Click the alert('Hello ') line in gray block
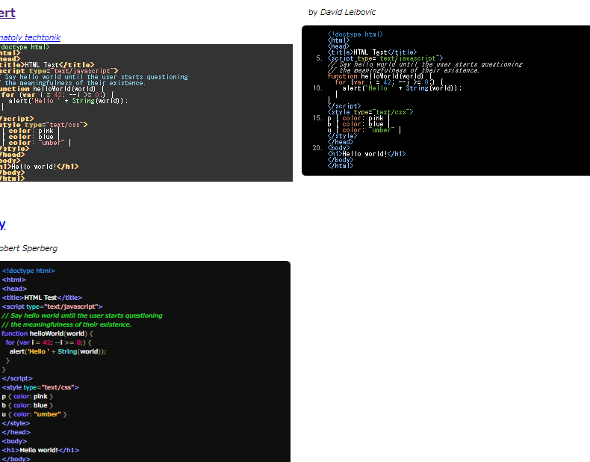The image size is (590, 462). click(x=68, y=101)
